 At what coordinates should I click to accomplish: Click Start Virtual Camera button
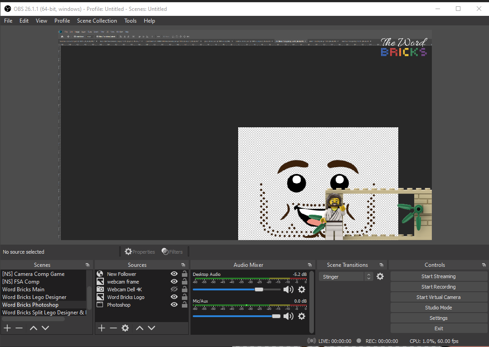pos(438,297)
